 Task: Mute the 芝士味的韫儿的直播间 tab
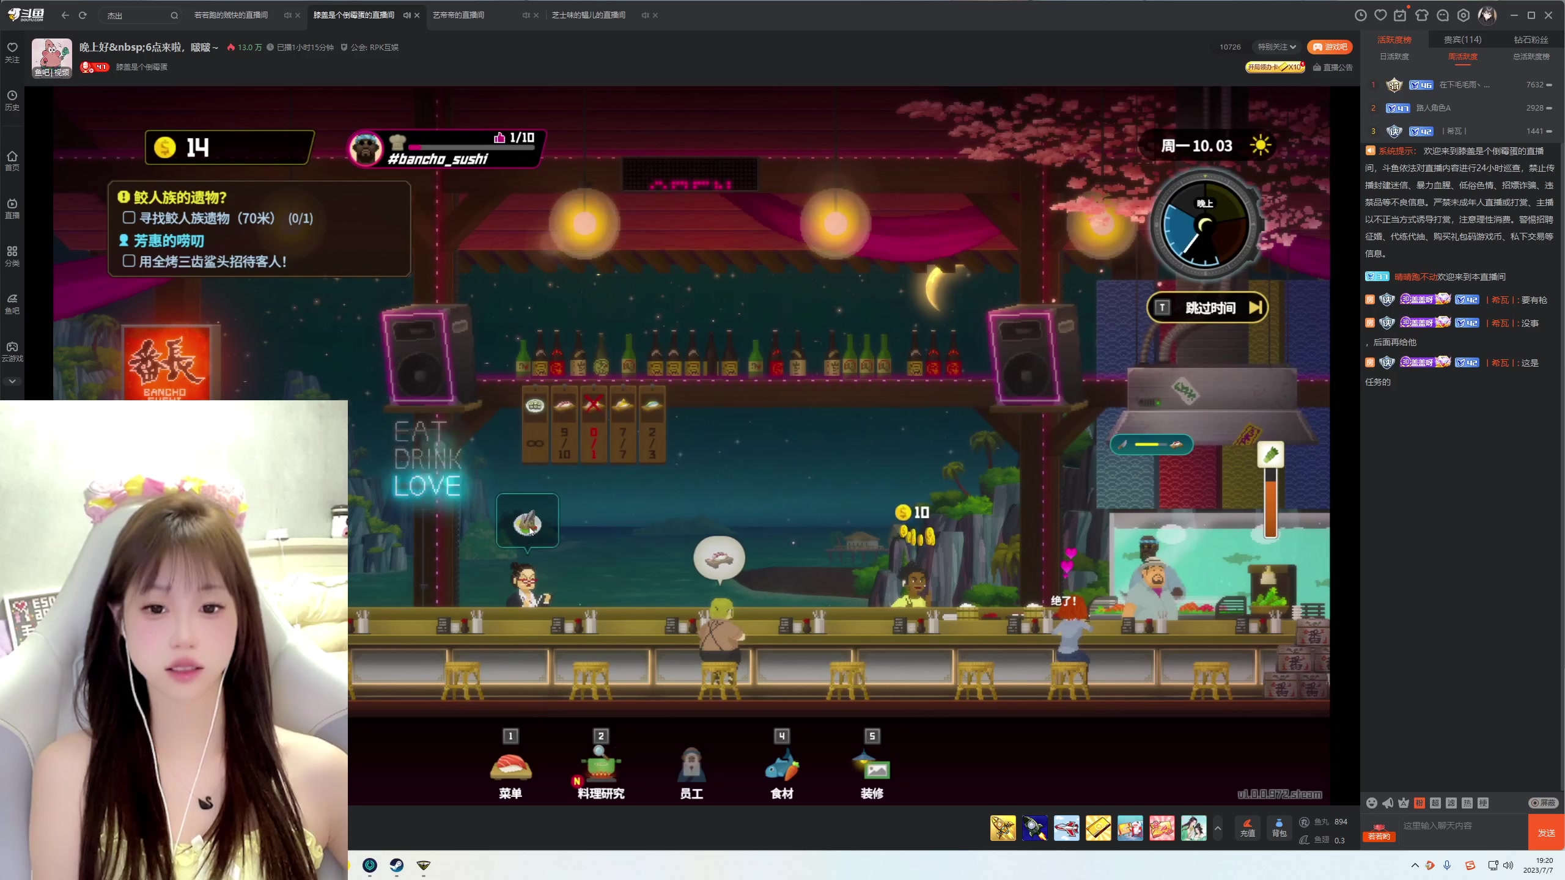[645, 15]
